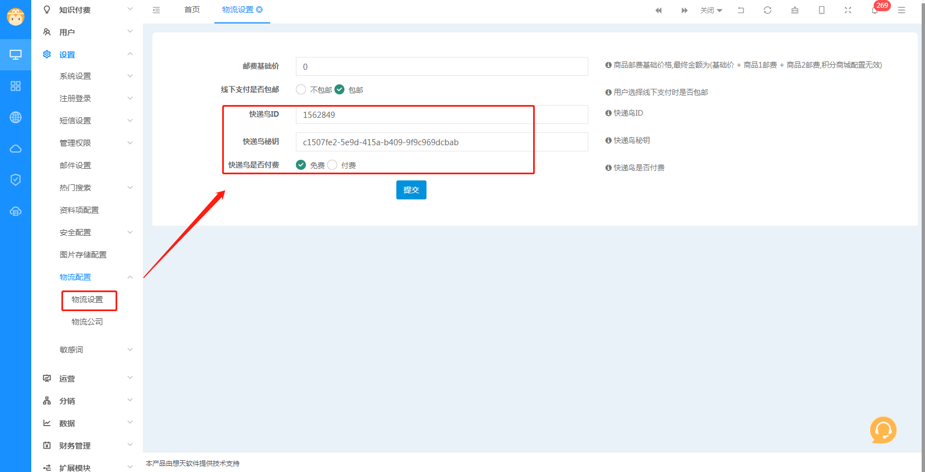The width and height of the screenshot is (925, 472).
Task: Open the globe icon in the blue sidebar
Action: [x=16, y=117]
